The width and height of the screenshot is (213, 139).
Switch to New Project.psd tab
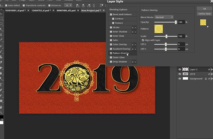tap(91, 11)
